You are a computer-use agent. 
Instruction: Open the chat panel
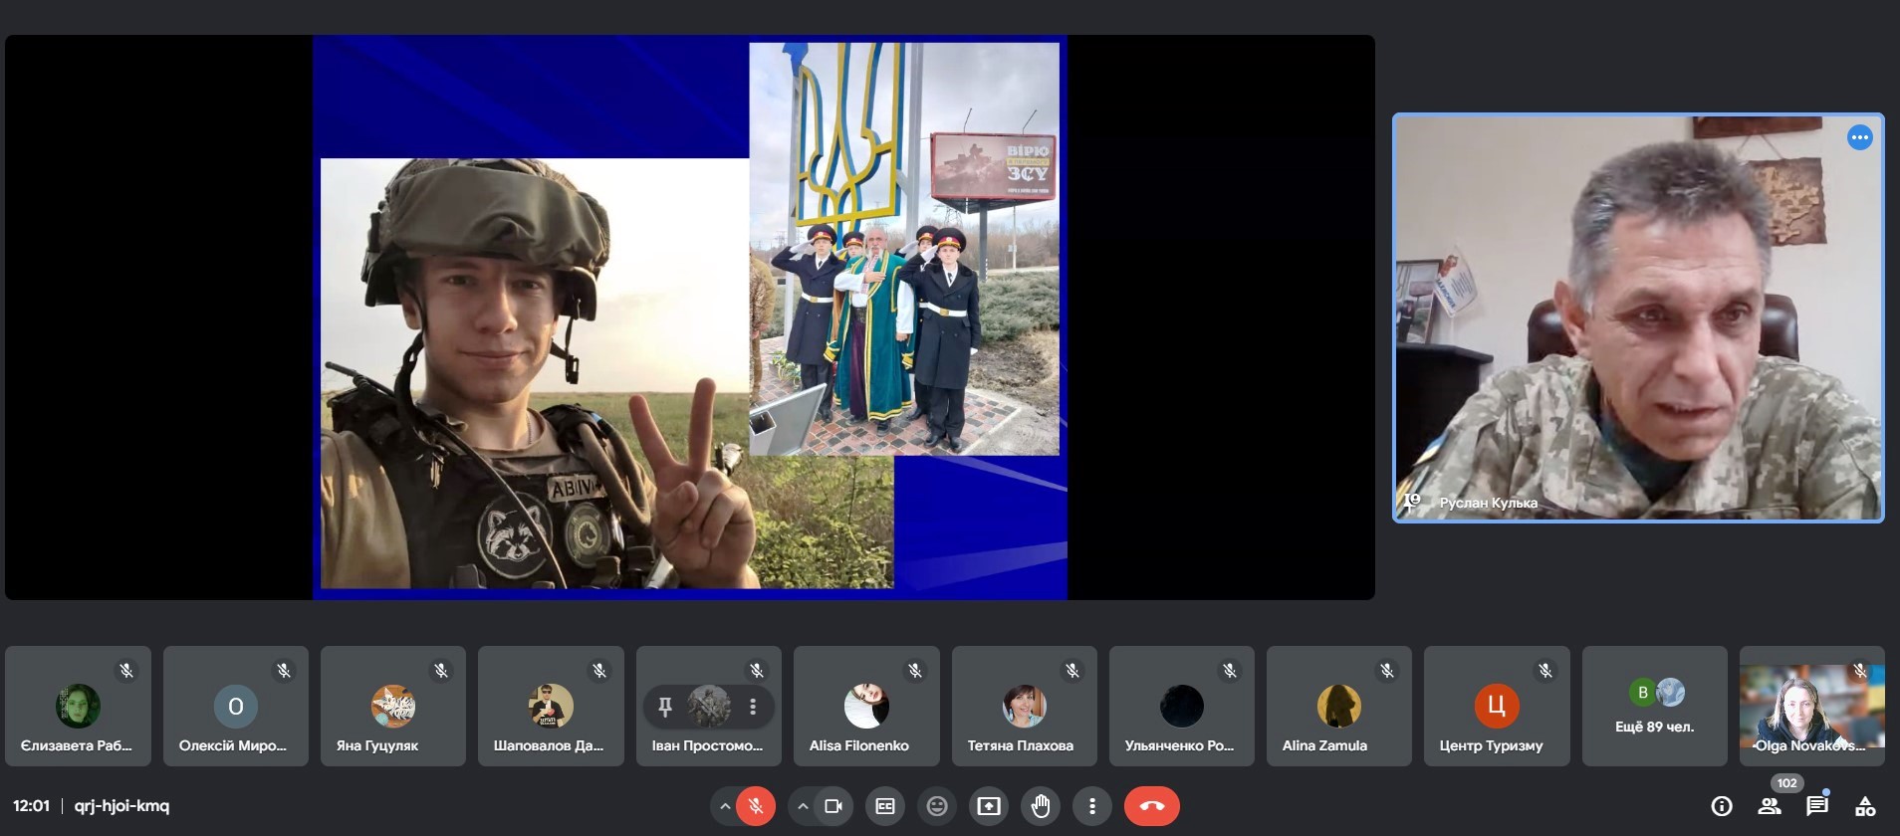(x=1817, y=806)
